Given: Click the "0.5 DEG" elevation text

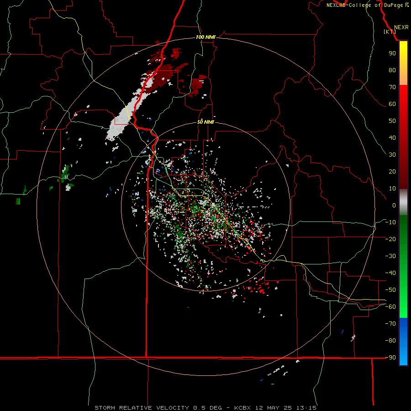Looking at the screenshot, I should (x=207, y=408).
